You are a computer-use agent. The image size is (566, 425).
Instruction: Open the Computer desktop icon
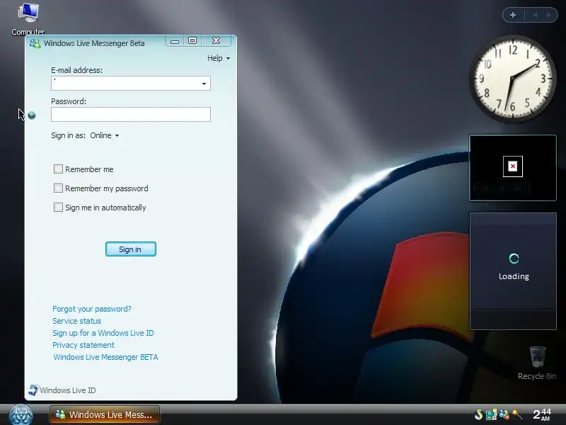coord(28,18)
